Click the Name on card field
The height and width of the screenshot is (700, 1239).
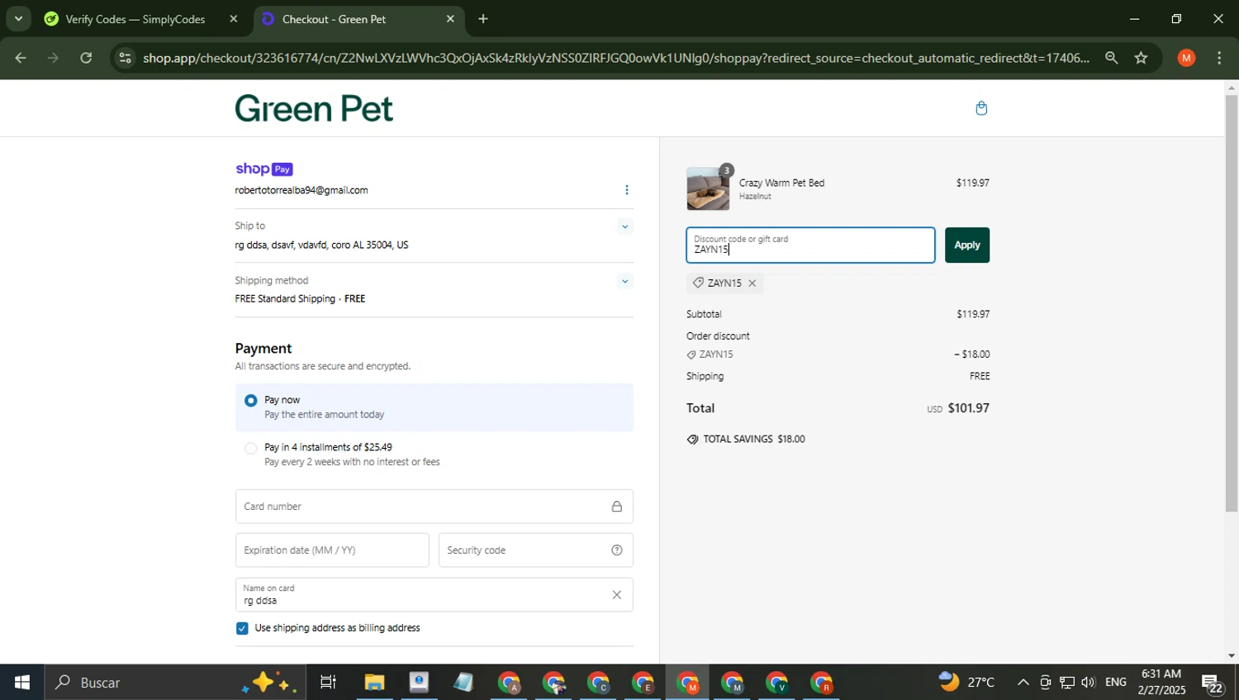point(434,595)
